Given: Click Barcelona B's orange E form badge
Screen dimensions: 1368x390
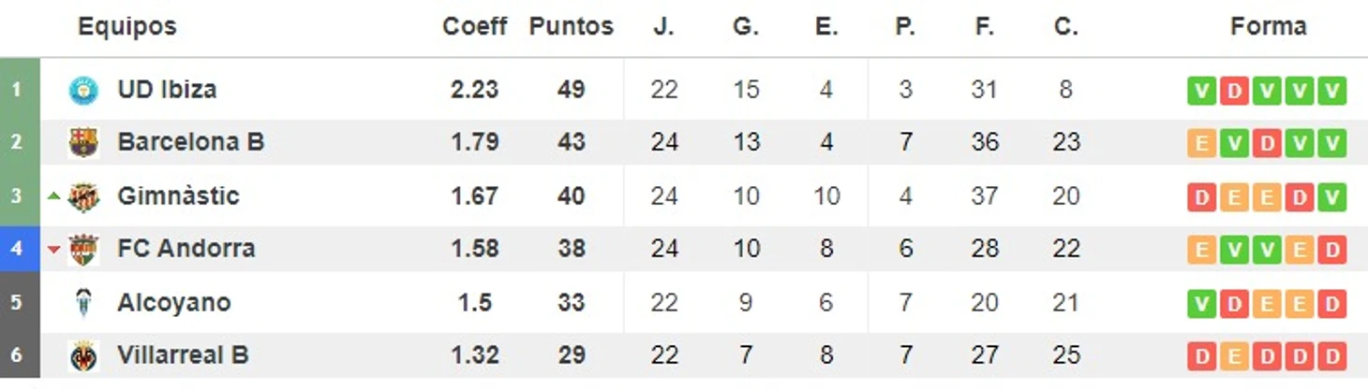Looking at the screenshot, I should click(1202, 144).
